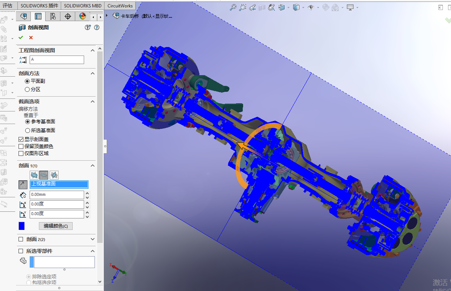Viewport: 451px width, 291px height.
Task: Uncheck the 显示剖面盖 checkbox
Action: (x=21, y=140)
